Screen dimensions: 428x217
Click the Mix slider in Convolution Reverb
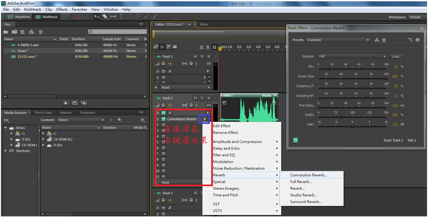point(353,68)
